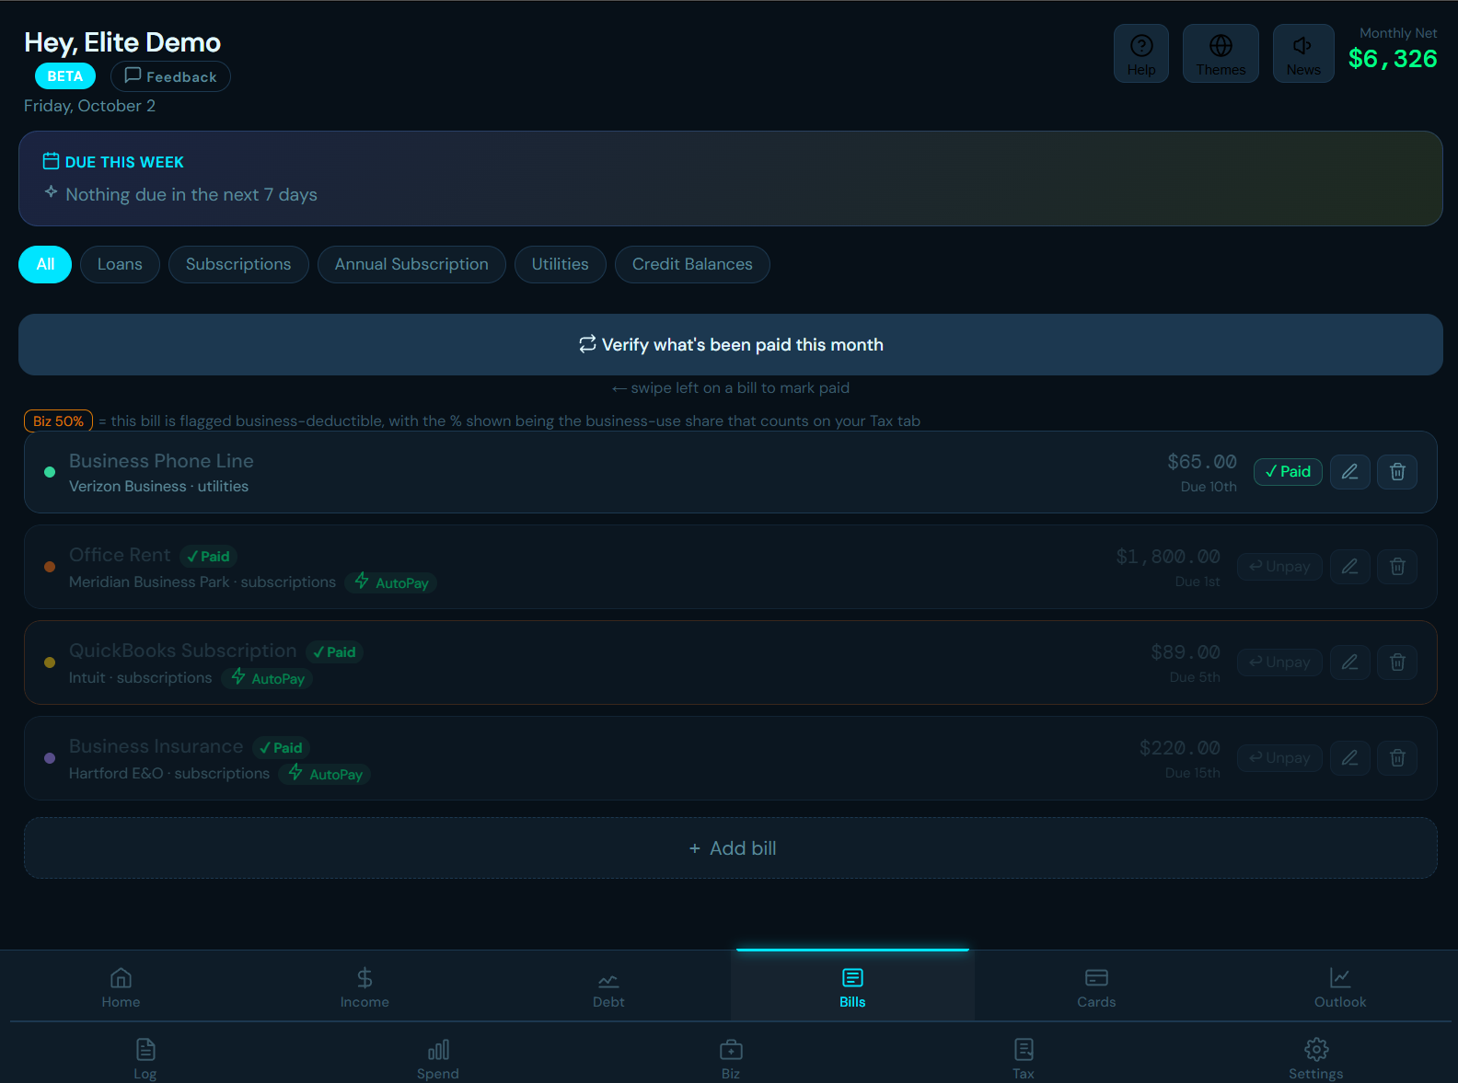Open the Biz tab
Image resolution: width=1458 pixels, height=1083 pixels.
pyautogui.click(x=731, y=1057)
